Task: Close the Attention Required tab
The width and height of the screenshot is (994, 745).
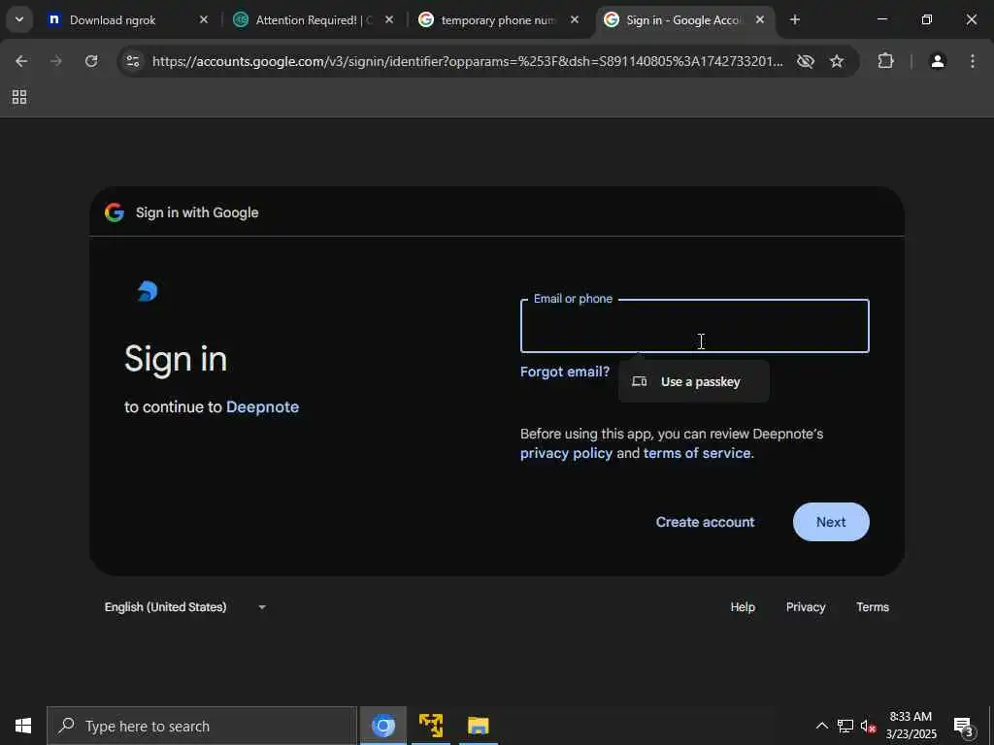Action: [389, 19]
